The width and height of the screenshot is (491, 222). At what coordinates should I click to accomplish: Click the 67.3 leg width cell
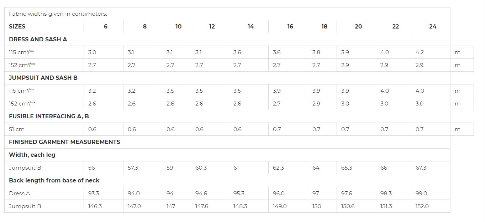tap(421, 168)
